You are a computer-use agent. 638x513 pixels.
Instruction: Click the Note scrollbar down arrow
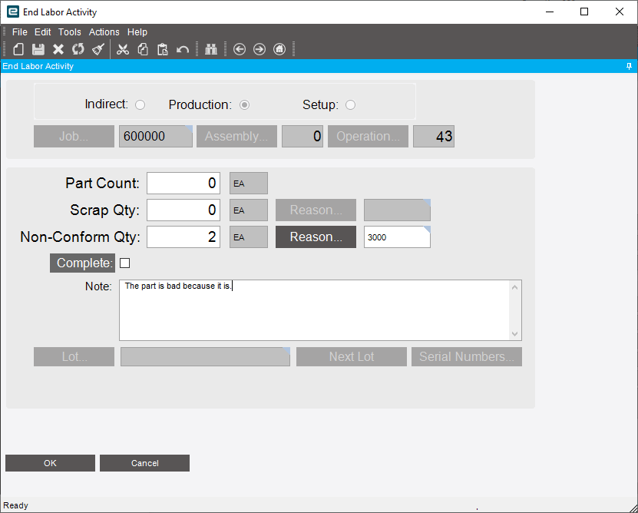[x=514, y=334]
